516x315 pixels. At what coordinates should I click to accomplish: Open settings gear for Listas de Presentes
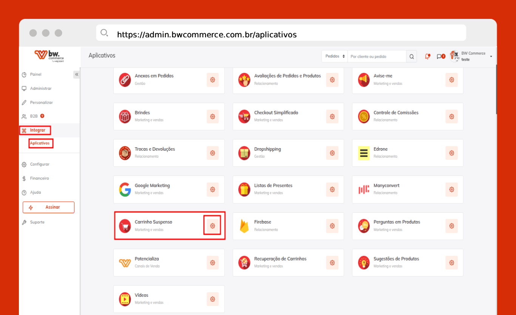pyautogui.click(x=332, y=189)
